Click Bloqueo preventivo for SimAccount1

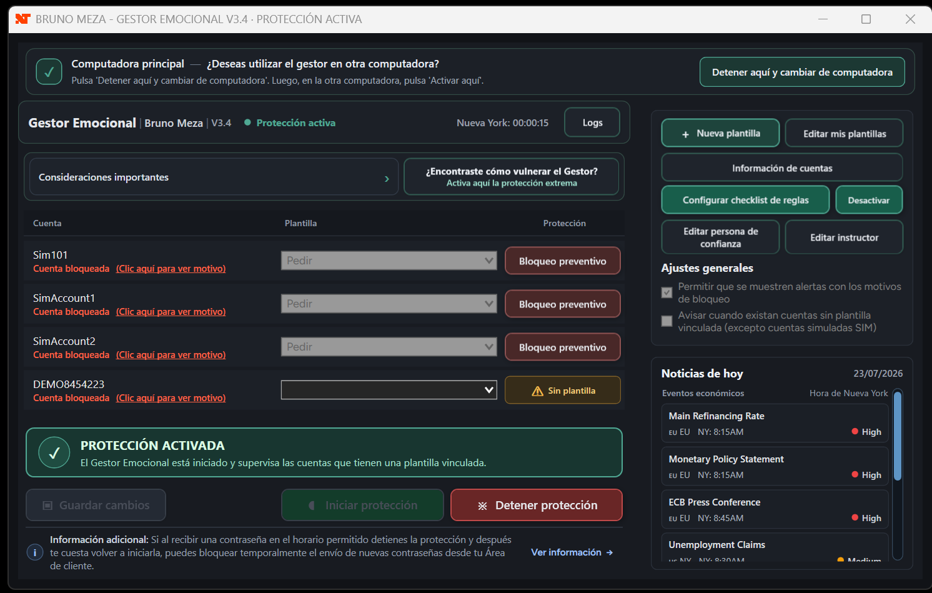click(x=563, y=304)
